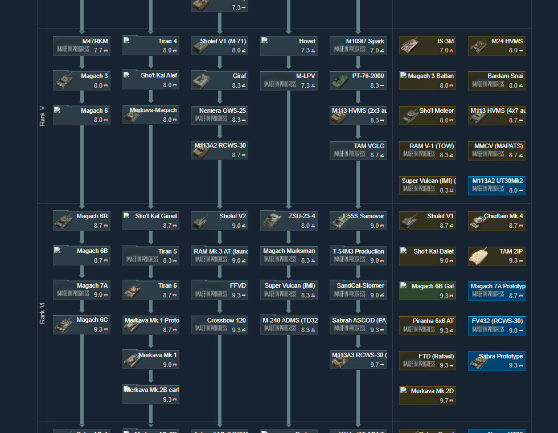Open the M109I7 Spark card
558x433 pixels.
point(358,46)
